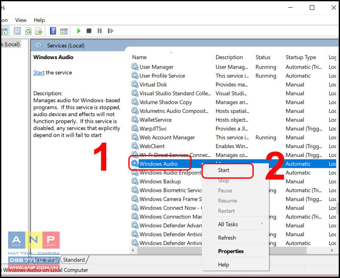This screenshot has width=340, height=278.
Task: Click the 'Running' status of User Manager
Action: pos(266,67)
